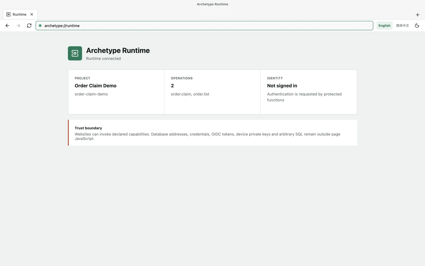
Task: Click the green Archetype Runtime logo
Action: 75,53
